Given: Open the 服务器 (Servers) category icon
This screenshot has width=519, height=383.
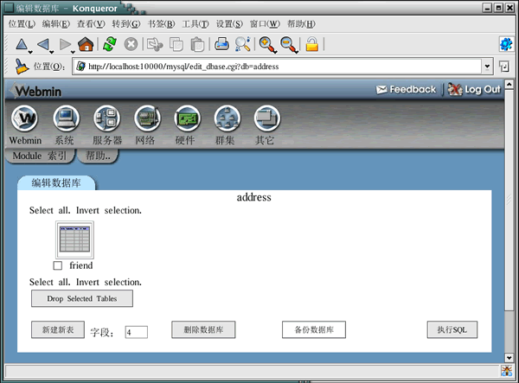Looking at the screenshot, I should 106,118.
